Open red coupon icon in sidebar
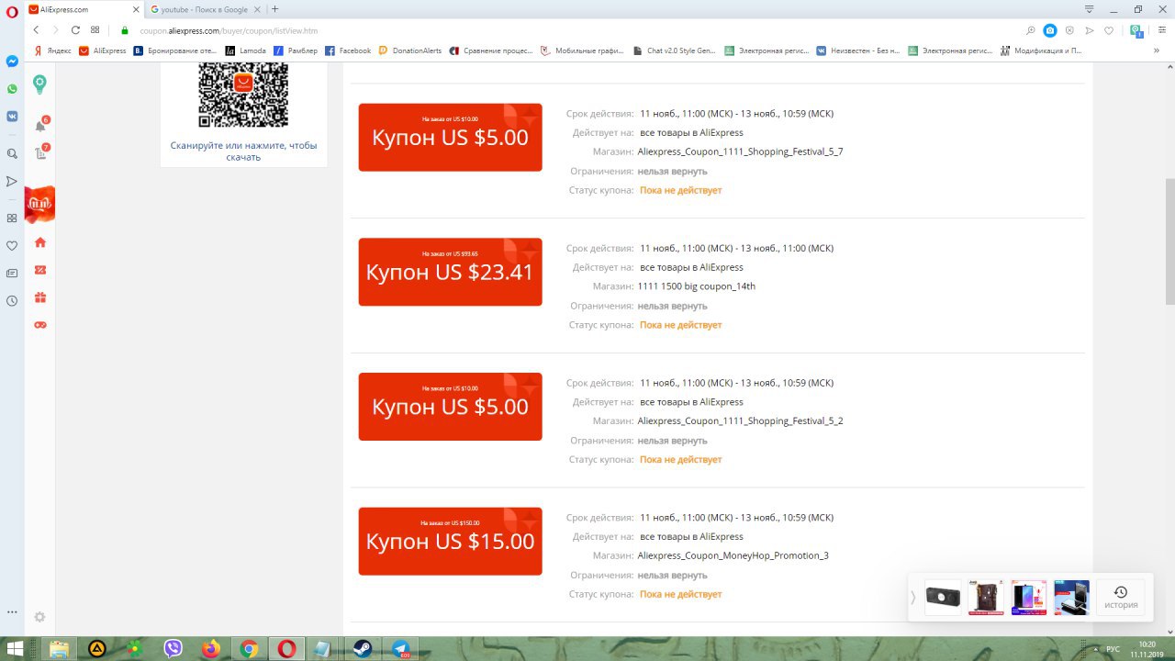1175x661 pixels. point(40,270)
